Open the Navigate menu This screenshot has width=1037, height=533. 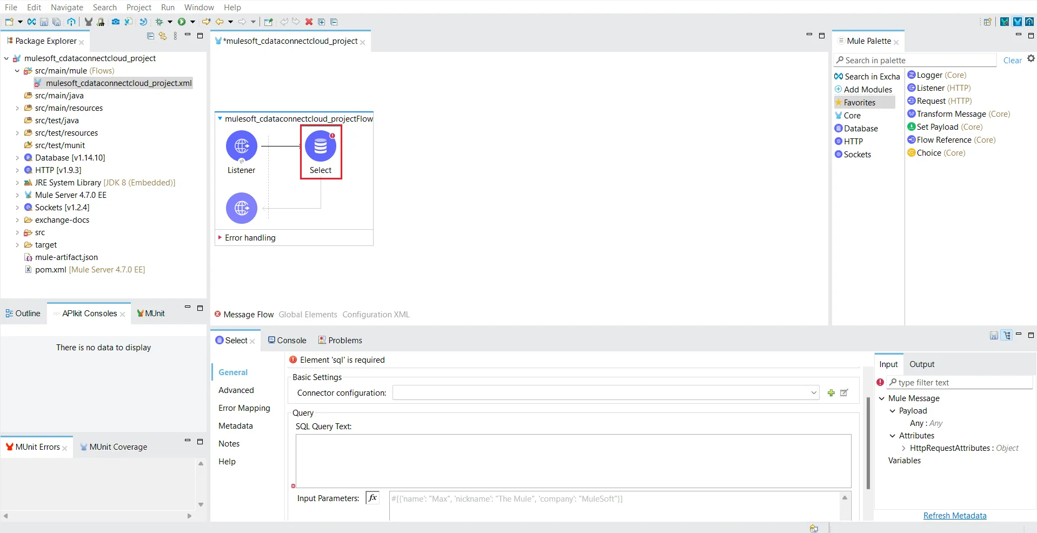(67, 7)
